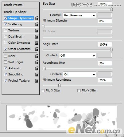Screen dimensions: 124x137
Task: Click lock icon next to Shape Dynamics
Action: (37, 18)
